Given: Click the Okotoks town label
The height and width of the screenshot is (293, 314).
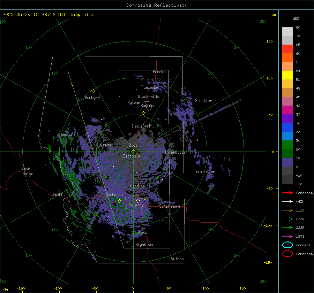Looking at the screenshot, I should tap(140, 232).
